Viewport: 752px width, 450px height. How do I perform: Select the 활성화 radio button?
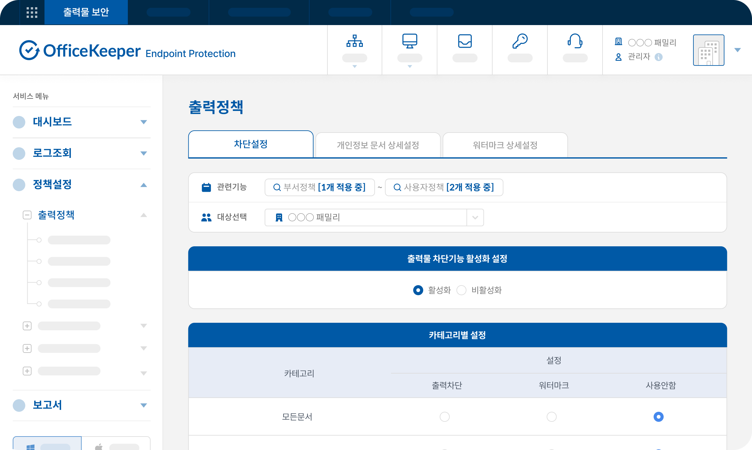(418, 290)
